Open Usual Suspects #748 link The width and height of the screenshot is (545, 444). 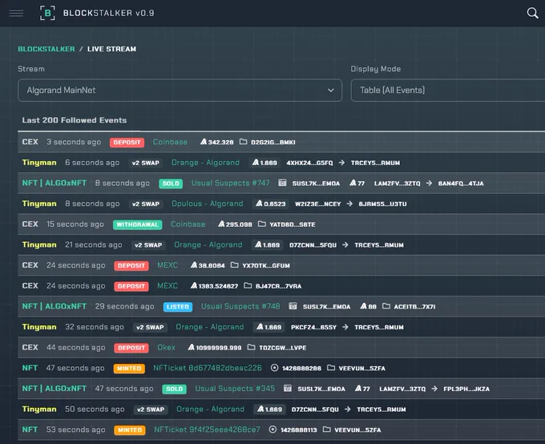pos(240,306)
